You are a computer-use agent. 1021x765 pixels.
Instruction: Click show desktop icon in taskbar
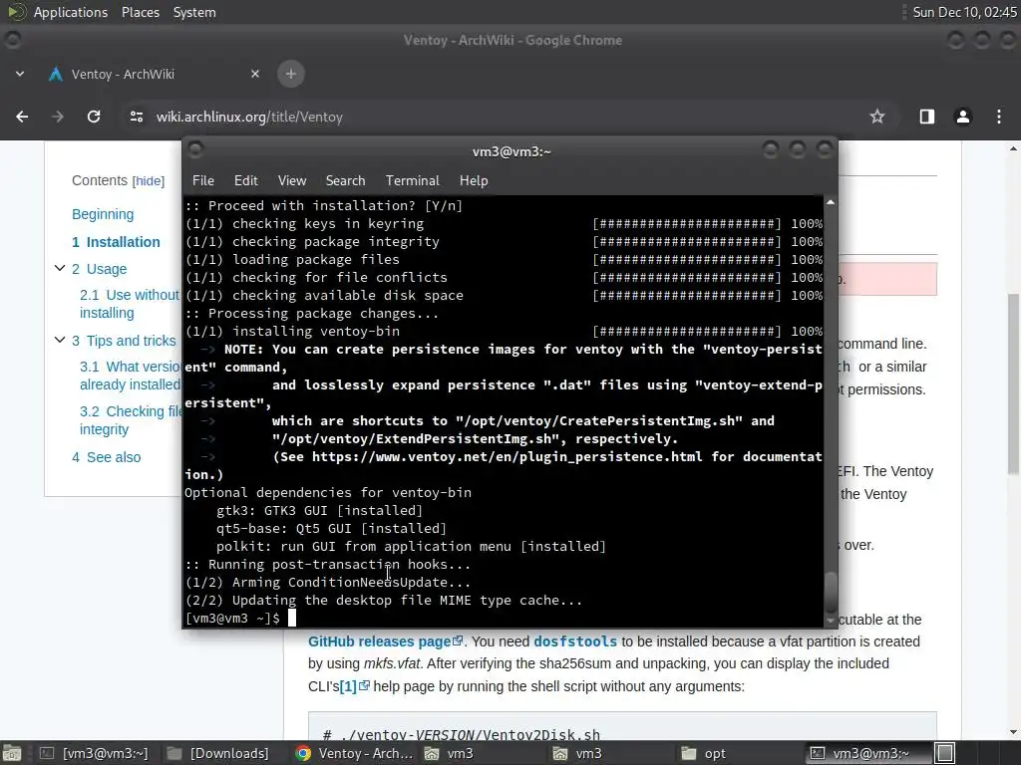coord(12,753)
